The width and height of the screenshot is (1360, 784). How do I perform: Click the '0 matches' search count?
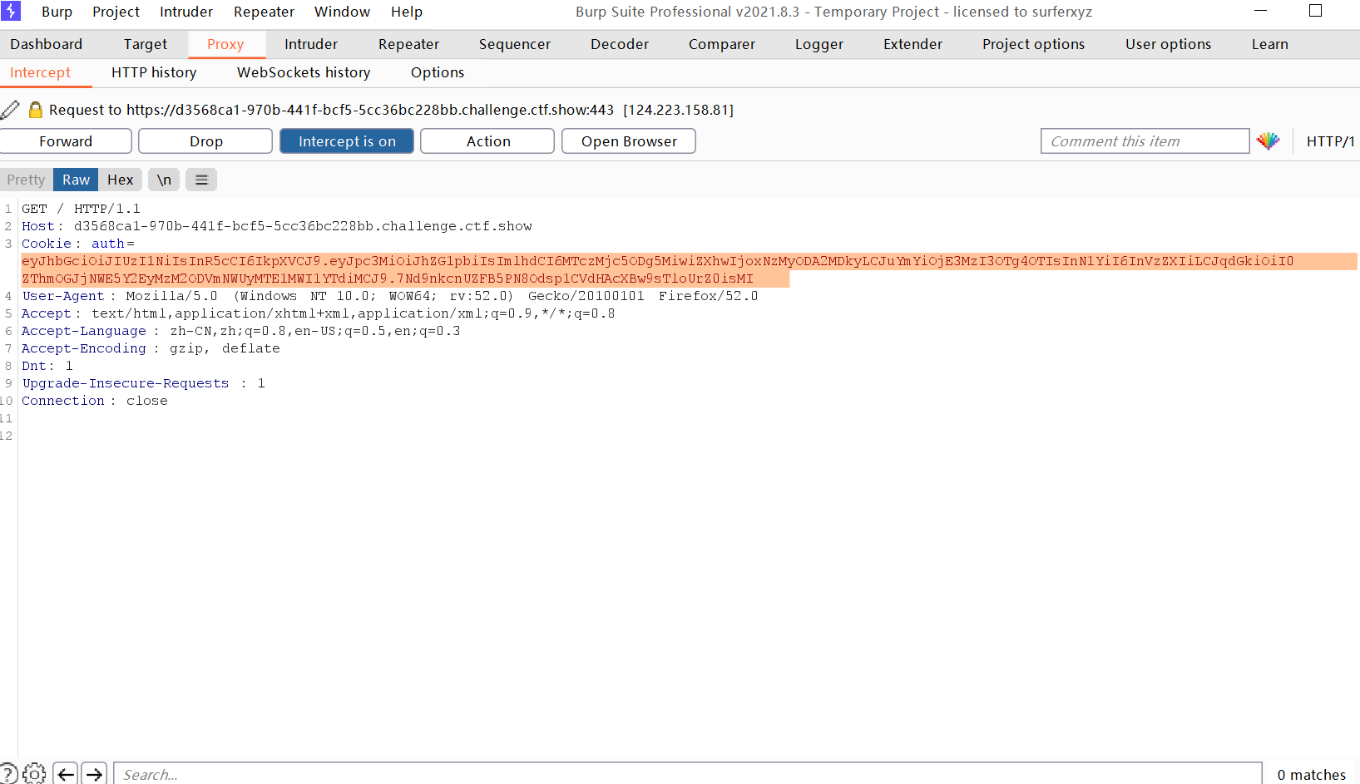[1311, 774]
